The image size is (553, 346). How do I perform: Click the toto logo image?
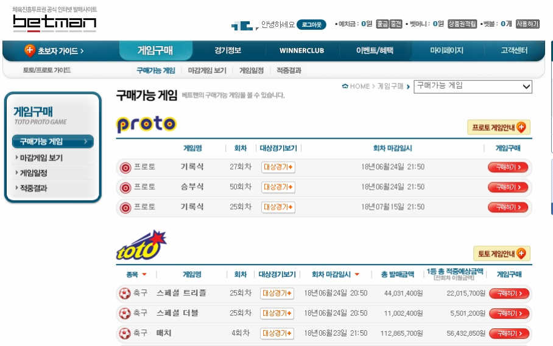pos(141,245)
